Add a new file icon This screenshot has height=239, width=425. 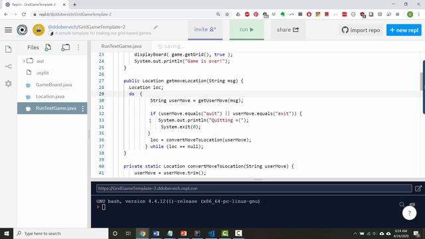pyautogui.click(x=48, y=47)
